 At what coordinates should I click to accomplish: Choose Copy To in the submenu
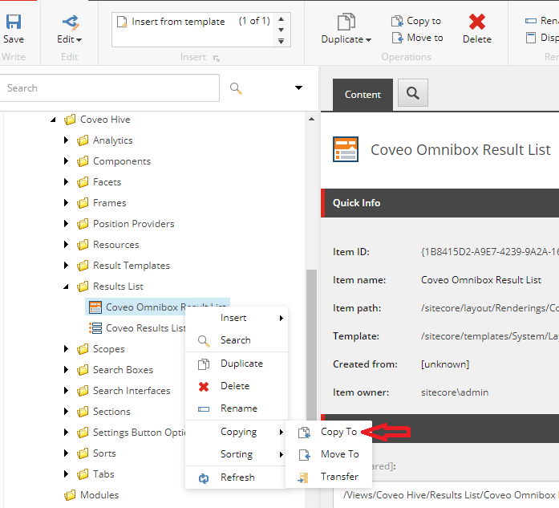point(338,432)
